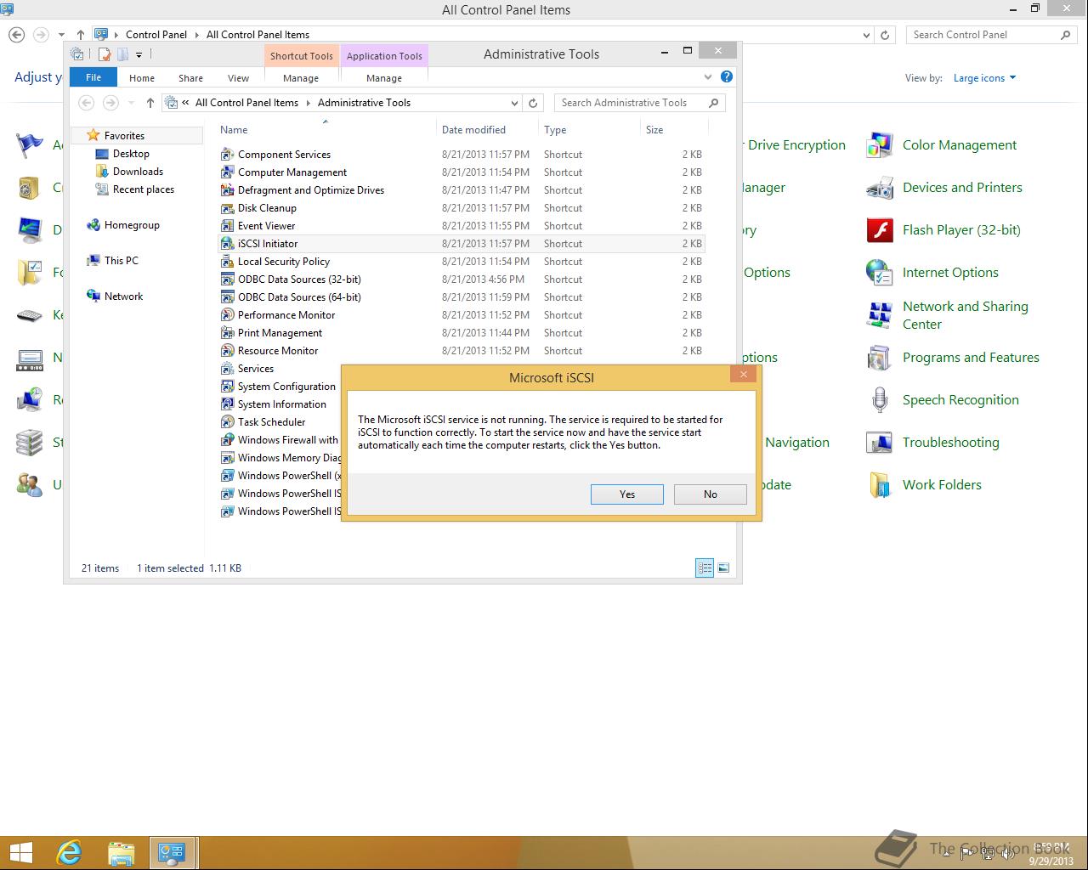This screenshot has width=1088, height=870.
Task: Select the Component Services shortcut icon
Action: 227,155
